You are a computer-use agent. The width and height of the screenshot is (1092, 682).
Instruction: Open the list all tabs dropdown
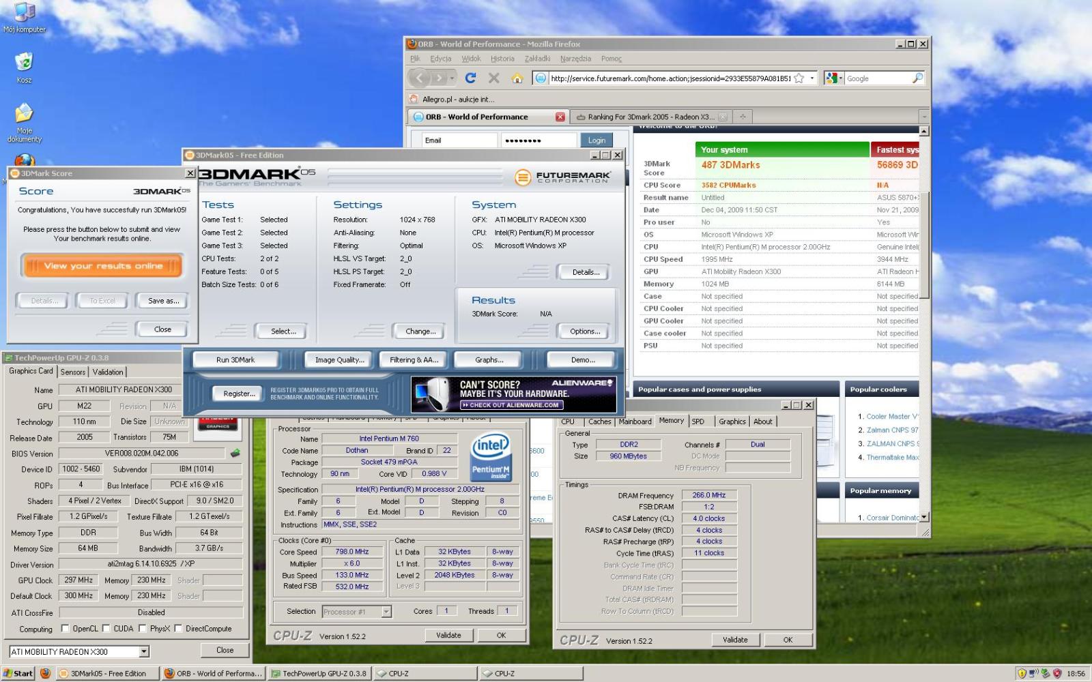point(924,117)
